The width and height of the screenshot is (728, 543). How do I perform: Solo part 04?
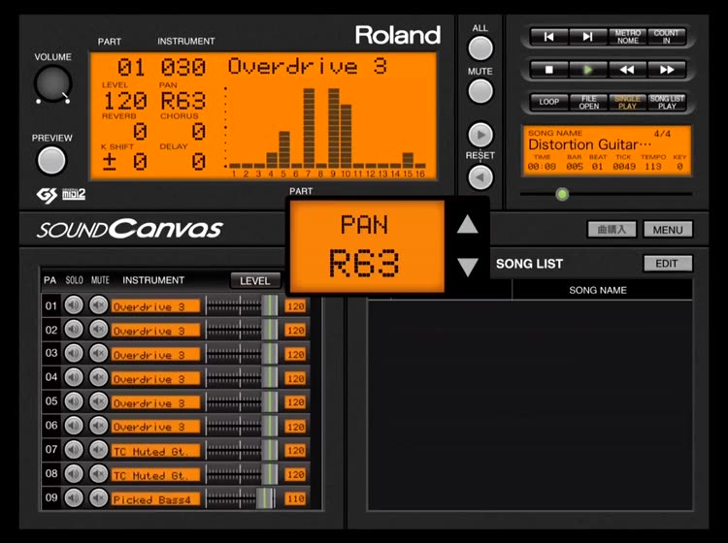74,377
